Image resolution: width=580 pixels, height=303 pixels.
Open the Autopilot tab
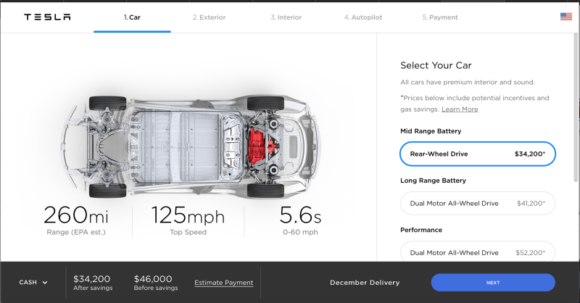(x=362, y=17)
